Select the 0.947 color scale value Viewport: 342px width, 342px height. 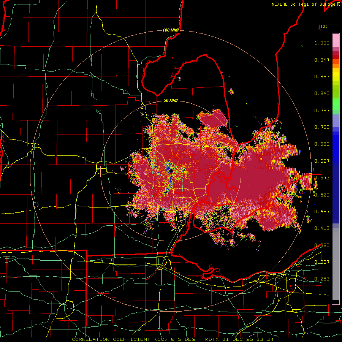(322, 60)
